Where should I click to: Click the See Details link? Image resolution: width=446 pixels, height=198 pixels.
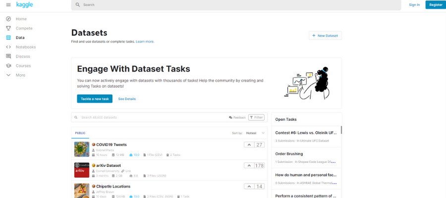pyautogui.click(x=127, y=99)
